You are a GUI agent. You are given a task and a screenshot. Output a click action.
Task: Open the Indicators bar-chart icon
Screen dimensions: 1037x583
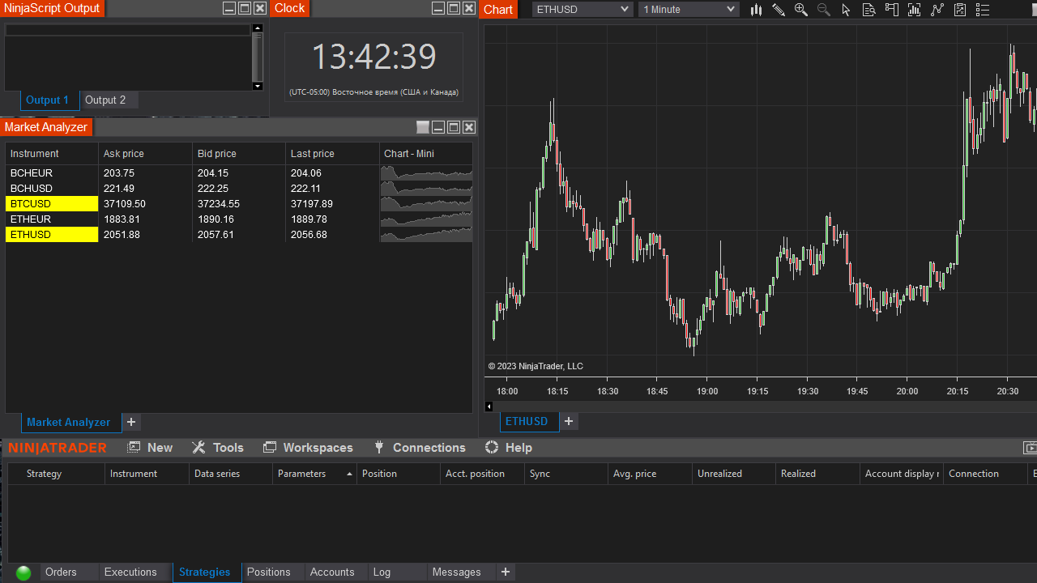click(915, 10)
